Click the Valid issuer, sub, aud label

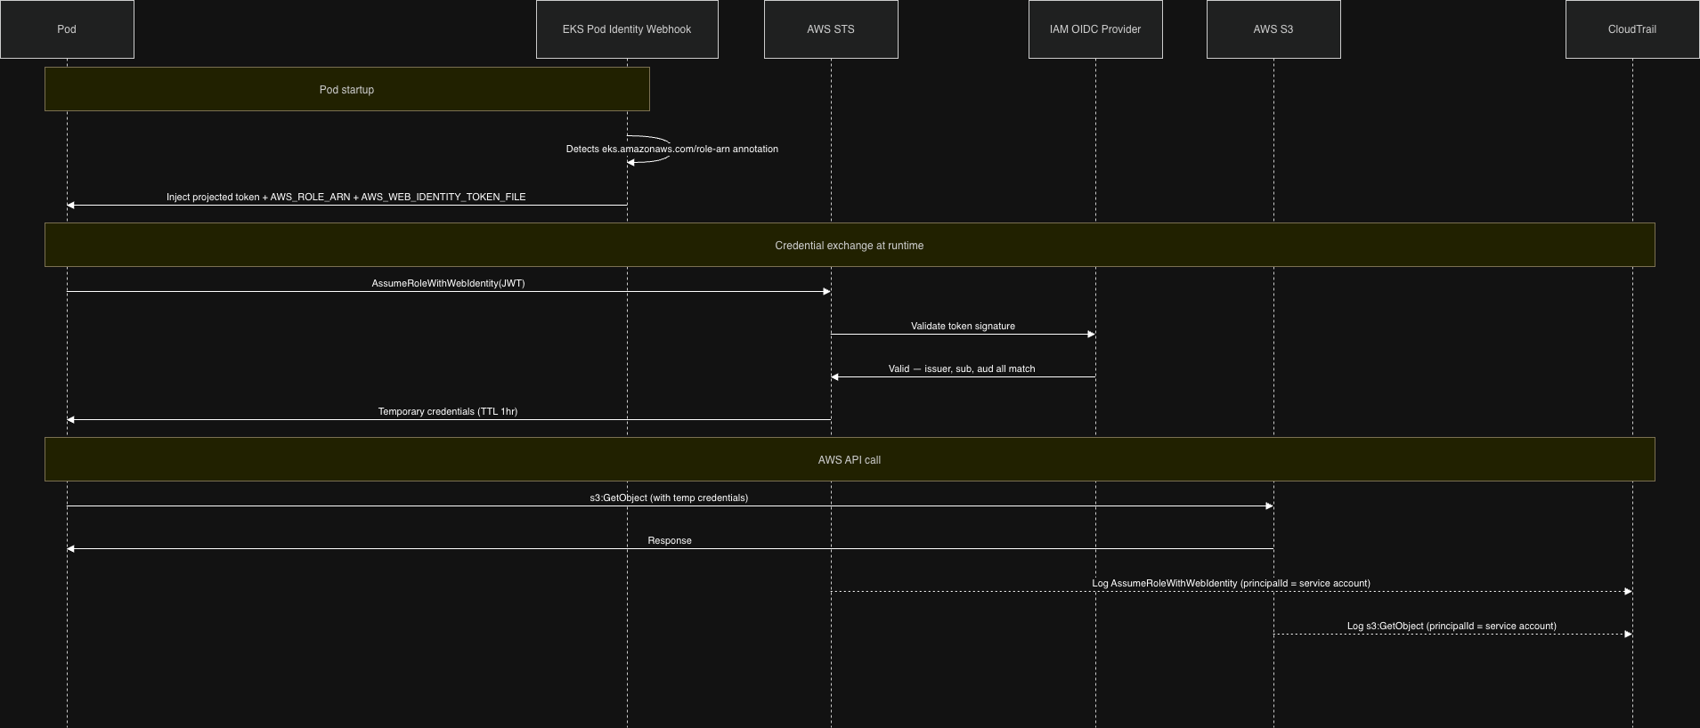pos(962,368)
